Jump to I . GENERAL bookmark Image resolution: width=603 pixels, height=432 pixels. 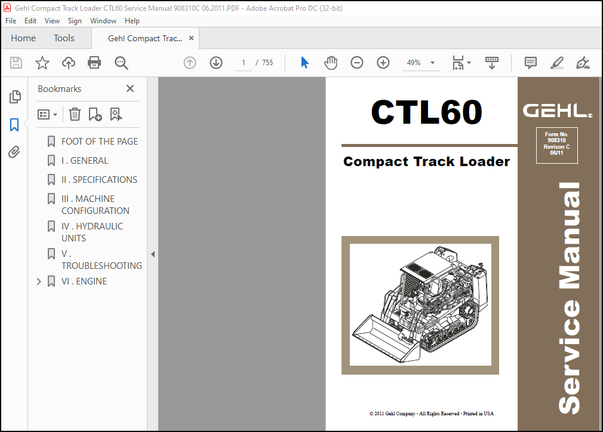point(85,161)
